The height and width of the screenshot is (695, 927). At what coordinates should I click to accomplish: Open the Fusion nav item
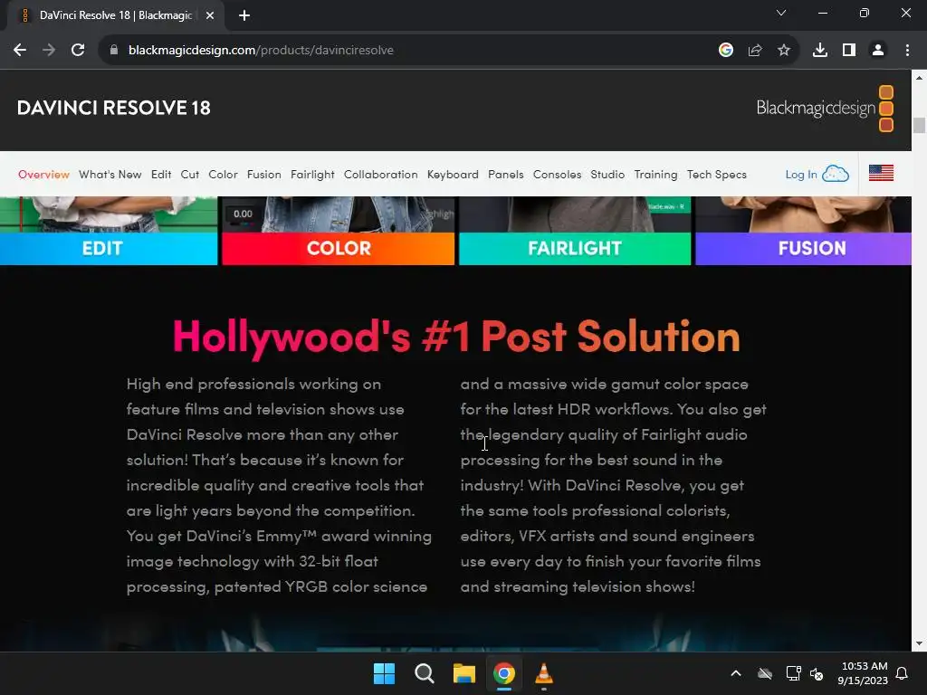click(x=263, y=175)
